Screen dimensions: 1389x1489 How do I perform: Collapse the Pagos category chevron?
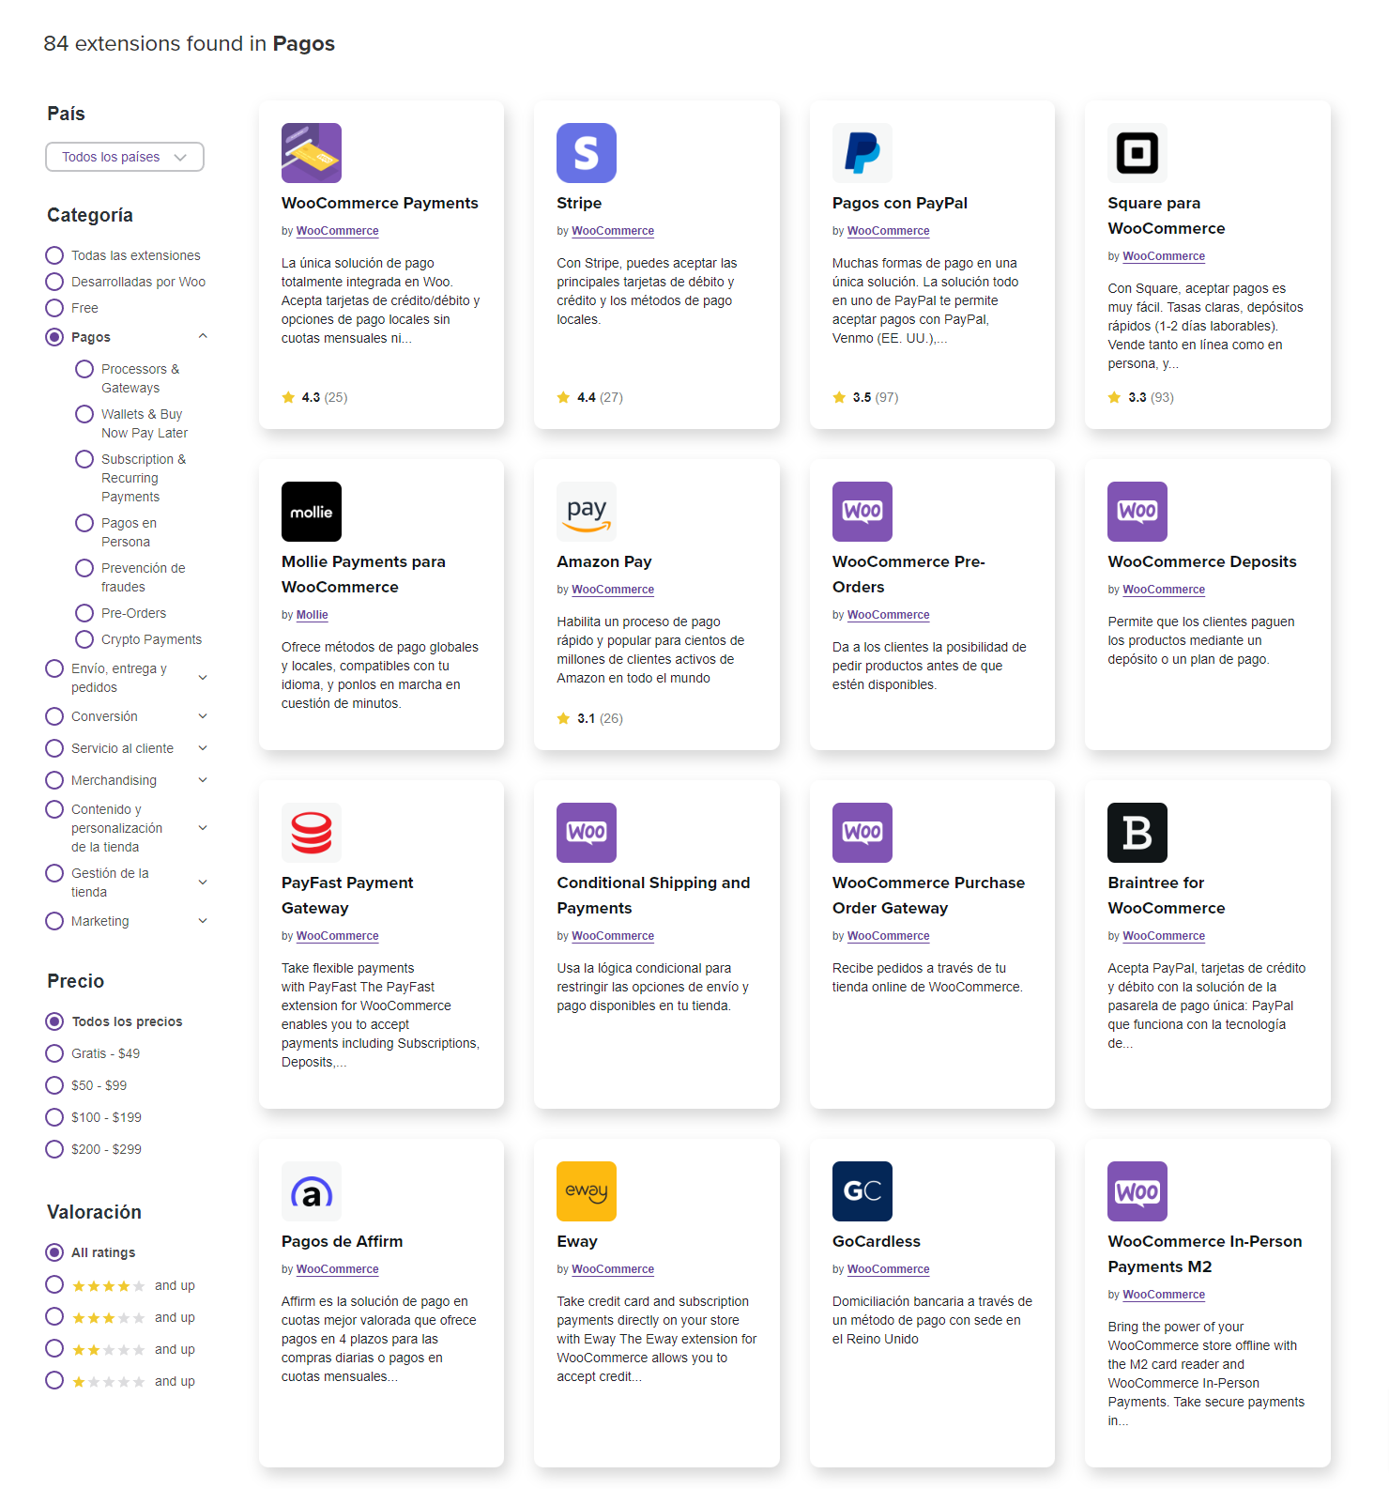pyautogui.click(x=203, y=336)
